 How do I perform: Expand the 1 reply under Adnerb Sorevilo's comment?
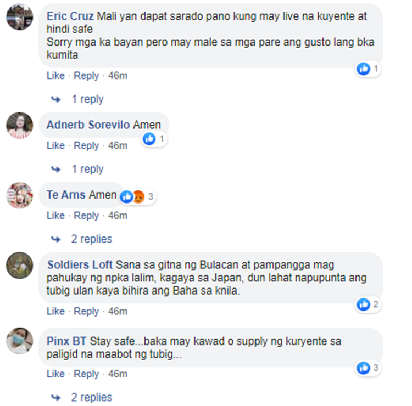[88, 170]
